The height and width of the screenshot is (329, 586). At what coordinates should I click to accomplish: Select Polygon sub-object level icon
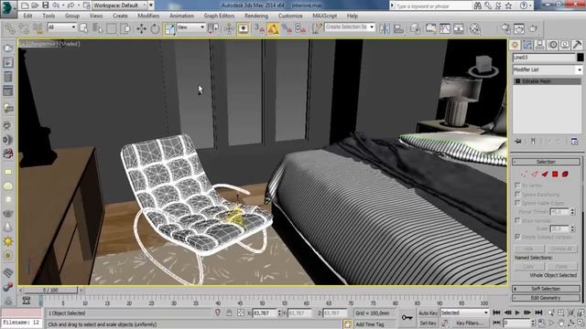555,174
